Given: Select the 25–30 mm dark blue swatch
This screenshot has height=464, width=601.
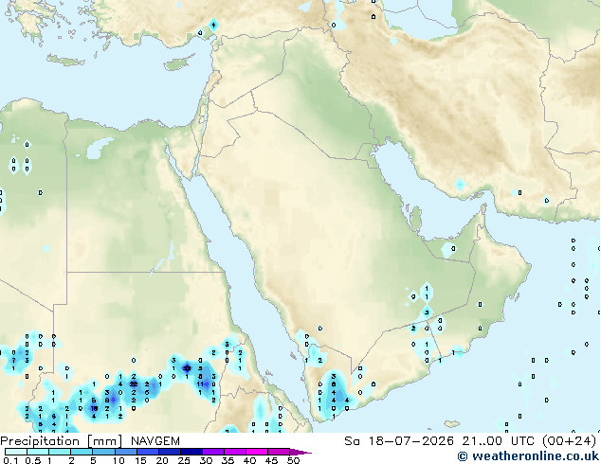Looking at the screenshot, I should click(x=191, y=452).
